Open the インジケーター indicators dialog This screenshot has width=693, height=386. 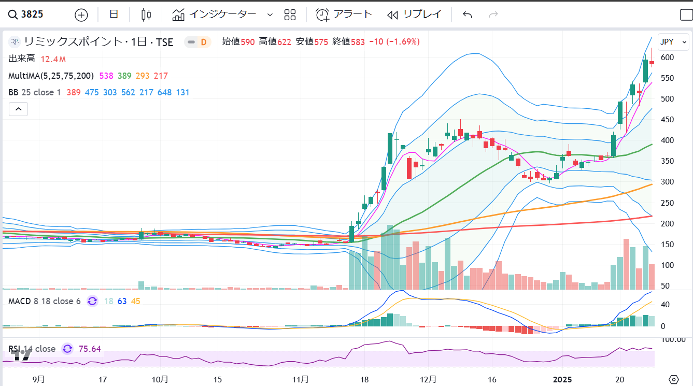tap(215, 15)
